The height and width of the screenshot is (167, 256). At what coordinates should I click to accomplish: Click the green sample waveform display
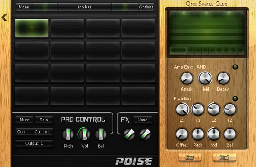pos(207,29)
